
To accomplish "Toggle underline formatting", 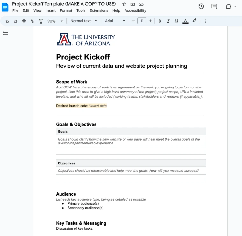I will [x=177, y=21].
